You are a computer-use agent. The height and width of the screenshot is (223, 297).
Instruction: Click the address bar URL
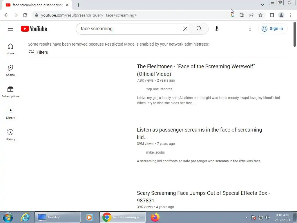[89, 15]
